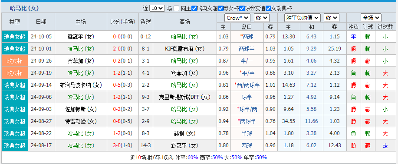Screen dimensions: 398x164
Task: Click the 平 result on 24-10-05
Action: click(x=353, y=37)
